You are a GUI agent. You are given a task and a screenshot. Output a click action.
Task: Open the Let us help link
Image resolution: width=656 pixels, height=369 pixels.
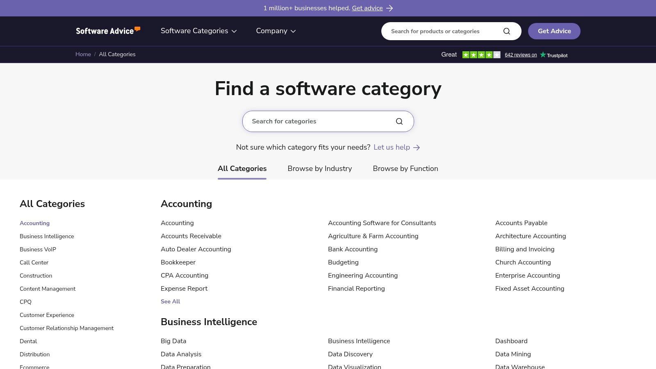pyautogui.click(x=392, y=147)
